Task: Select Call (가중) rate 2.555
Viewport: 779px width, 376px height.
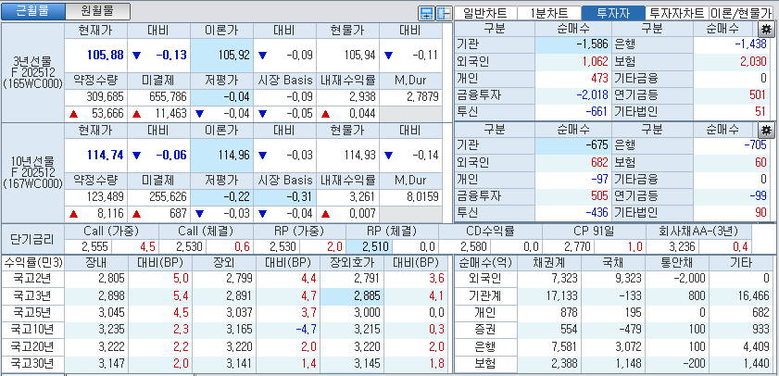Action: tap(88, 247)
